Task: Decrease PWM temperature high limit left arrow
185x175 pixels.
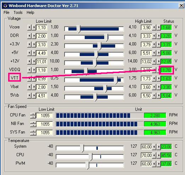Action: [154, 164]
